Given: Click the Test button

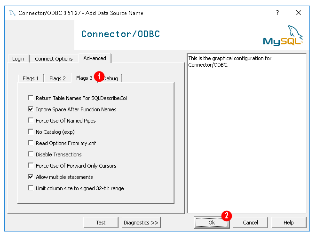Looking at the screenshot, I should [x=101, y=223].
